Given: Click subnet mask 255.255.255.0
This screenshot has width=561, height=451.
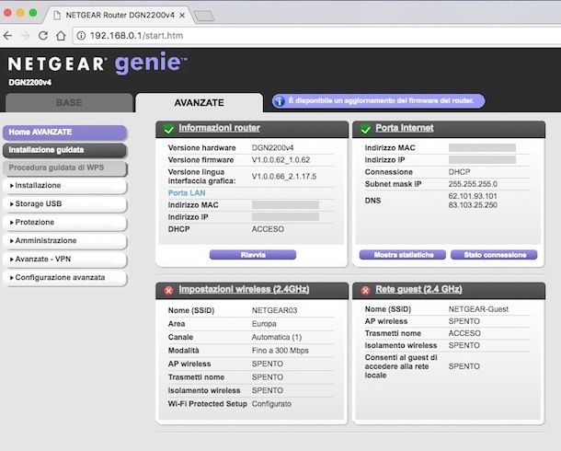Looking at the screenshot, I should (473, 184).
